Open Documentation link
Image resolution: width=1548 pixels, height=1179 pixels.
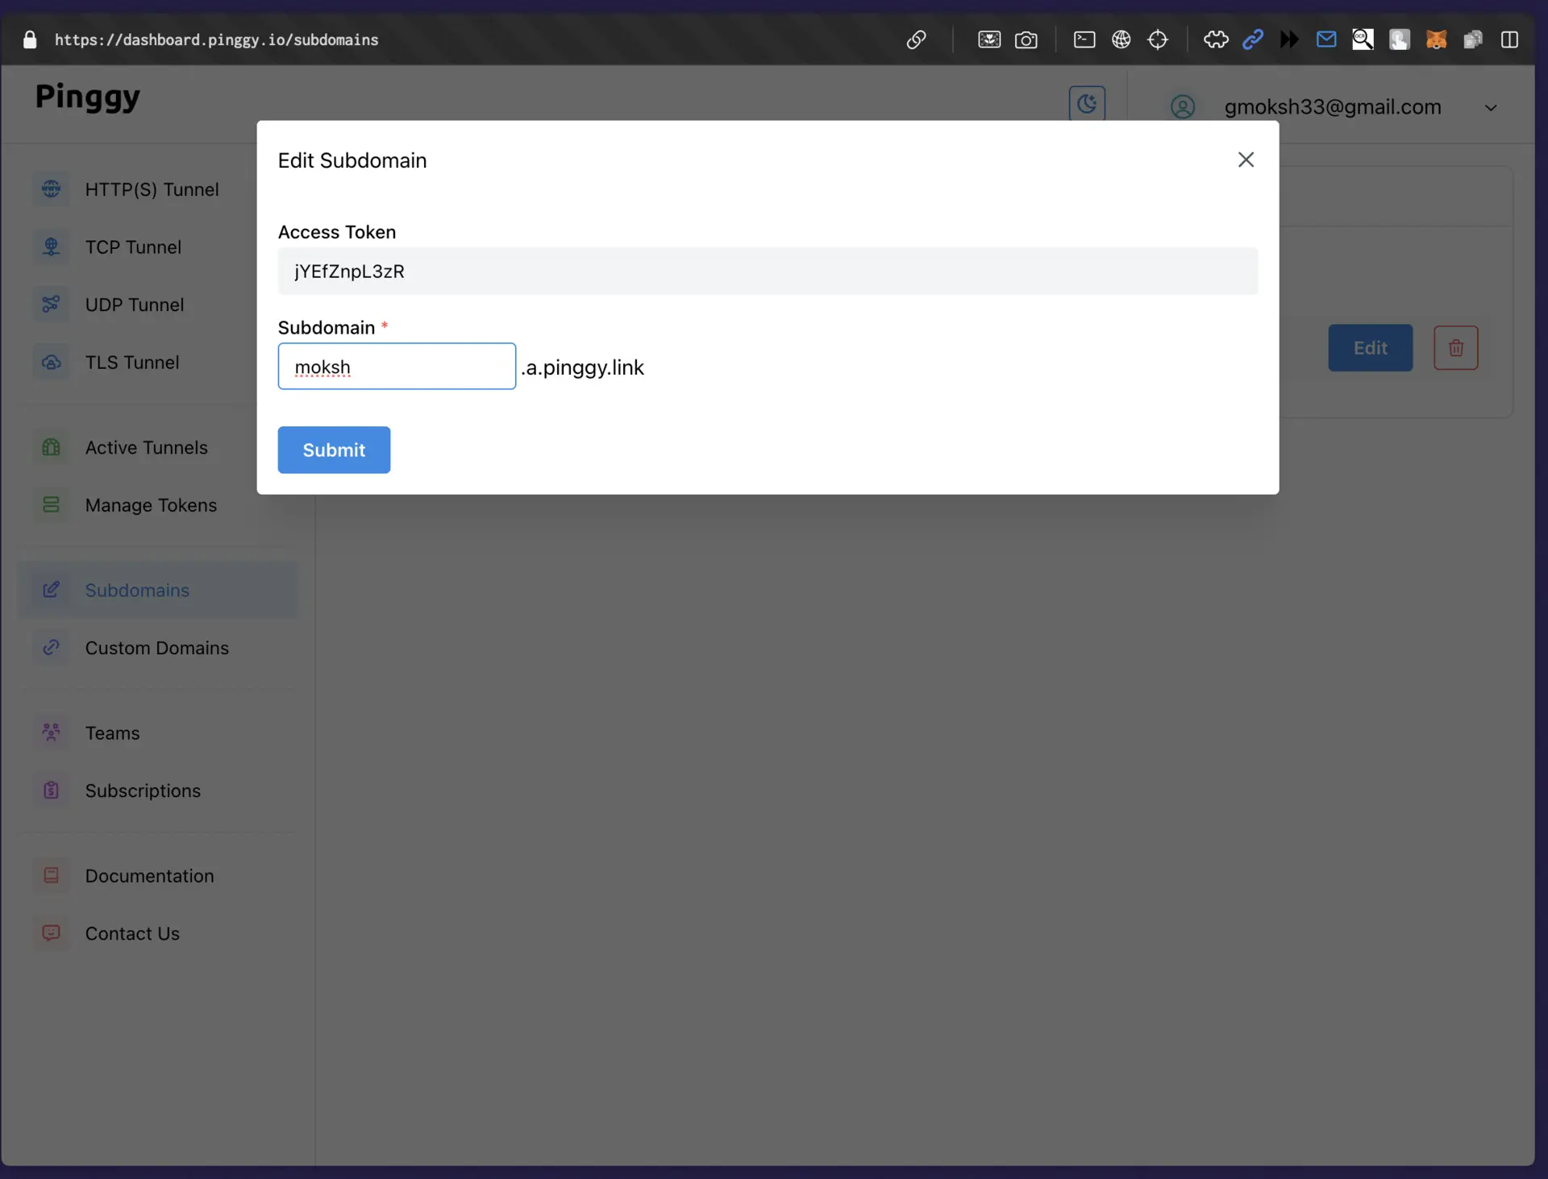click(x=157, y=876)
